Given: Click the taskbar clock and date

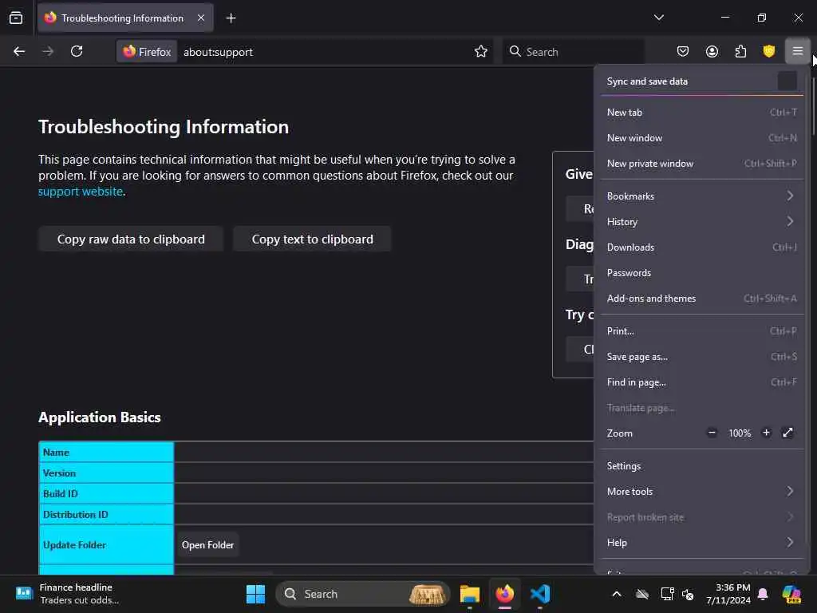Looking at the screenshot, I should (x=728, y=594).
